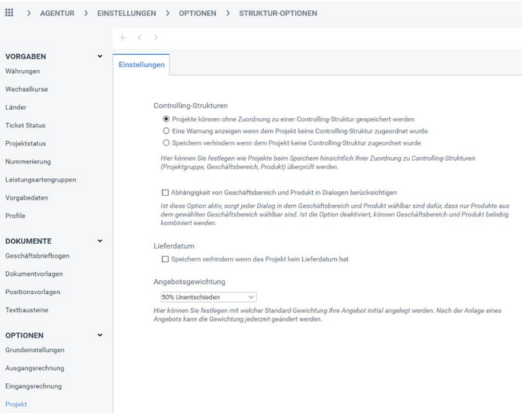This screenshot has height=413, width=522.
Task: Navigate to EINSTELLUNGEN breadcrumb
Action: pos(126,13)
